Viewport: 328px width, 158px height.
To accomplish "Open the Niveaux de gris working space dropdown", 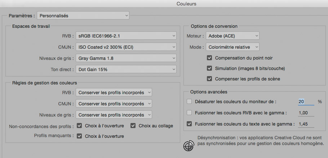I will 126,58.
